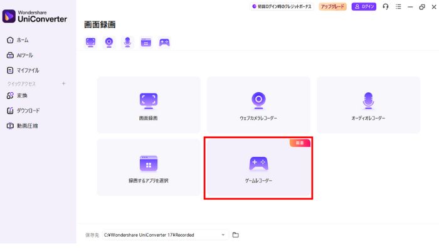Image resolution: width=439 pixels, height=251 pixels.
Task: Click the screen recorder icon in top toolbar
Action: coord(90,42)
